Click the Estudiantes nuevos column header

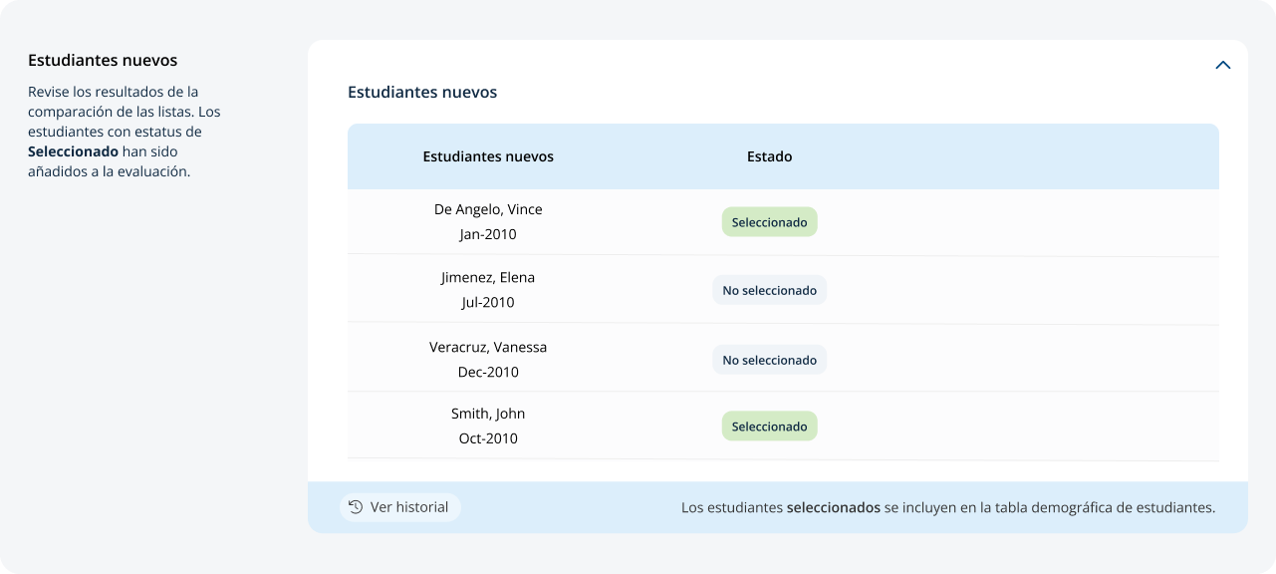coord(488,156)
